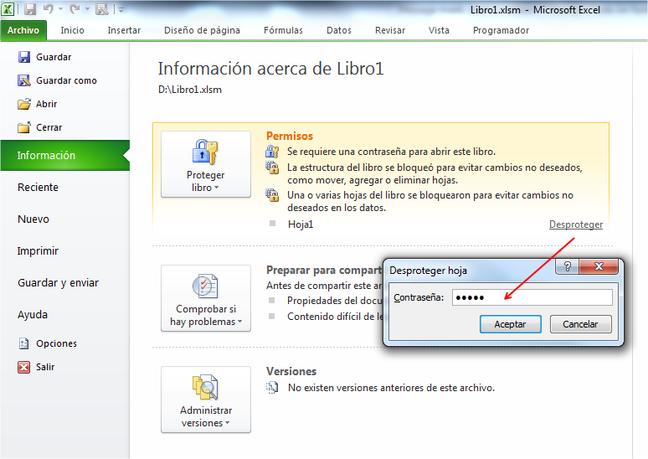Viewport: 648px width, 459px height.
Task: Click the Desproteger link for Hoja1
Action: pyautogui.click(x=576, y=224)
